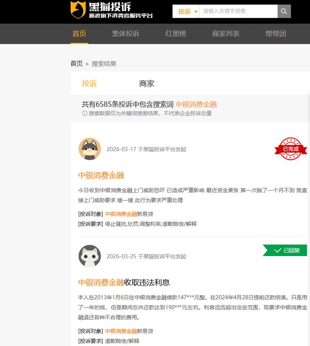310x346 pixels.
Task: Click the 2026-03-17 于黑猫投诉平台发起 date text
Action: pyautogui.click(x=147, y=149)
